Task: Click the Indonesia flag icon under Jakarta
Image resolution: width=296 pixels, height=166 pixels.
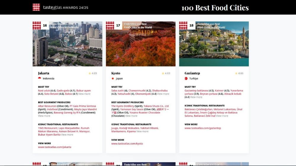Action: pyautogui.click(x=40, y=79)
